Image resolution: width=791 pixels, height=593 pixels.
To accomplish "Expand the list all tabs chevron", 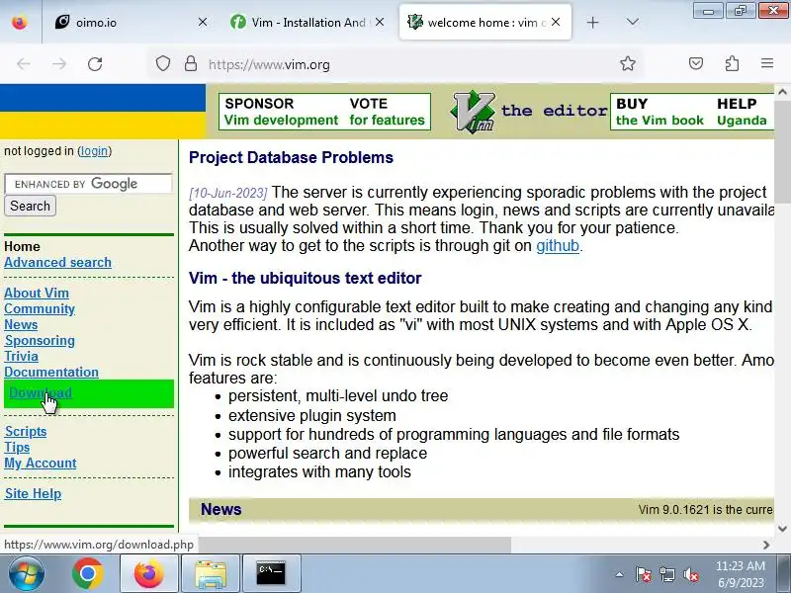I will [633, 22].
